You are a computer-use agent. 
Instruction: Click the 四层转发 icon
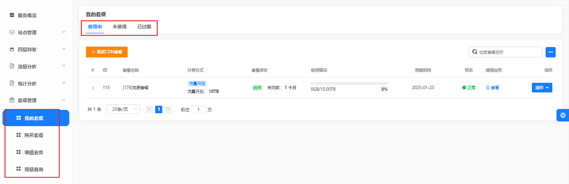point(11,49)
